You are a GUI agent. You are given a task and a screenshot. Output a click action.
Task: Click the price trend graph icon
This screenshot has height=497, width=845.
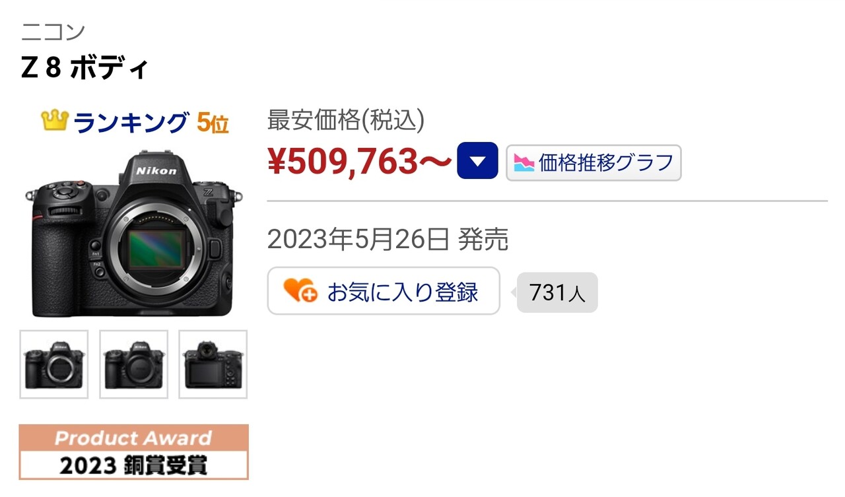(524, 162)
